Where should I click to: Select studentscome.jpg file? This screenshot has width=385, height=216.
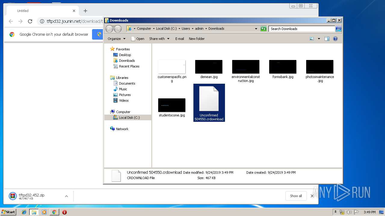click(x=172, y=108)
